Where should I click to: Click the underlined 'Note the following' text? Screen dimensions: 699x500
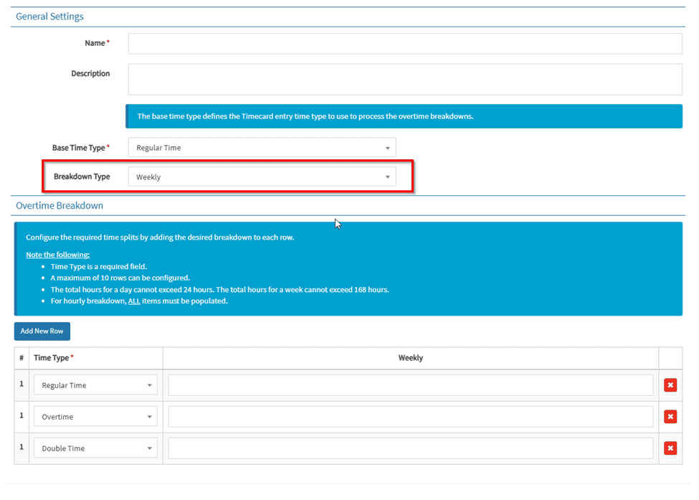(x=57, y=255)
